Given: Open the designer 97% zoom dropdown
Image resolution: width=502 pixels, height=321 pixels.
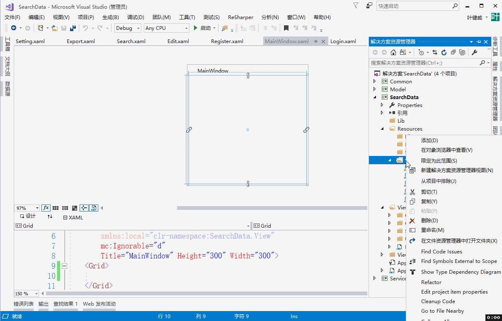Looking at the screenshot, I should pos(27,208).
